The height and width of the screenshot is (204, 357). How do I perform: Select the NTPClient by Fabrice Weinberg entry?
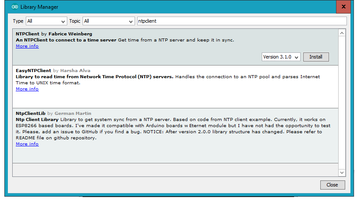pos(175,47)
